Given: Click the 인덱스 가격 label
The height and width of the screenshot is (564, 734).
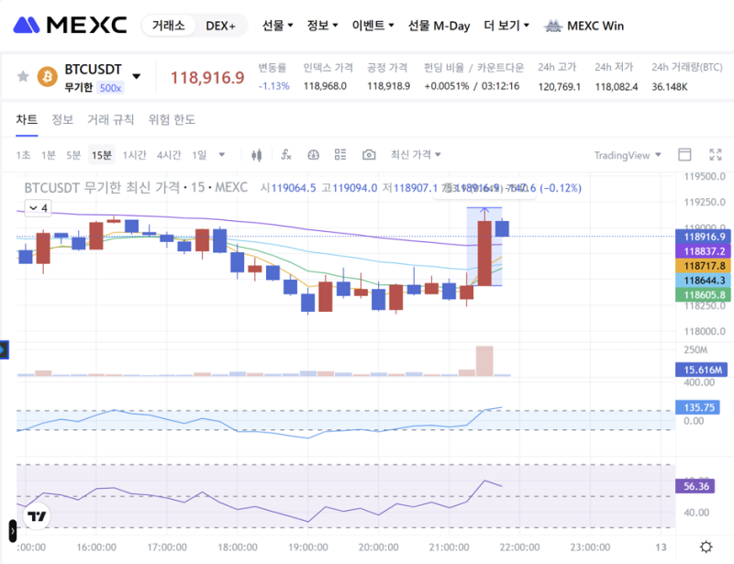Looking at the screenshot, I should pyautogui.click(x=328, y=67).
